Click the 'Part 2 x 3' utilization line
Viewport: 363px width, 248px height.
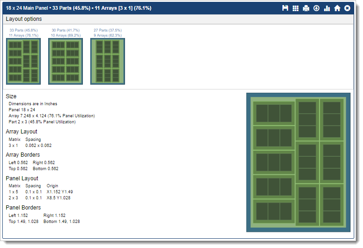click(x=42, y=121)
